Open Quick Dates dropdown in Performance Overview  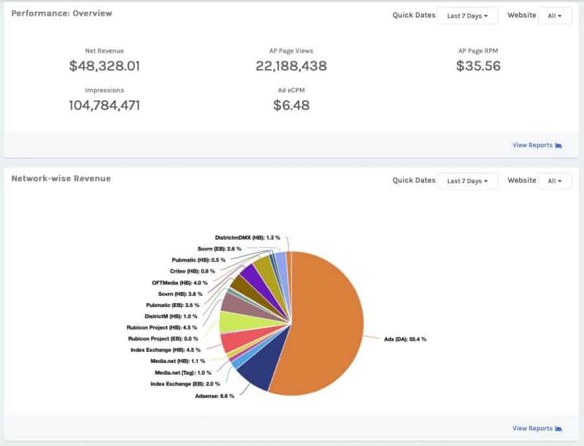(467, 16)
